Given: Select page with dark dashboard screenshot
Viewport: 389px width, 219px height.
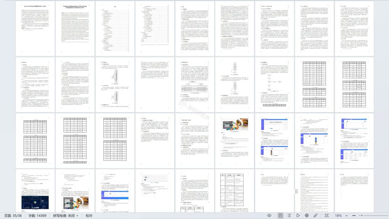Looking at the screenshot, I should click(35, 191).
